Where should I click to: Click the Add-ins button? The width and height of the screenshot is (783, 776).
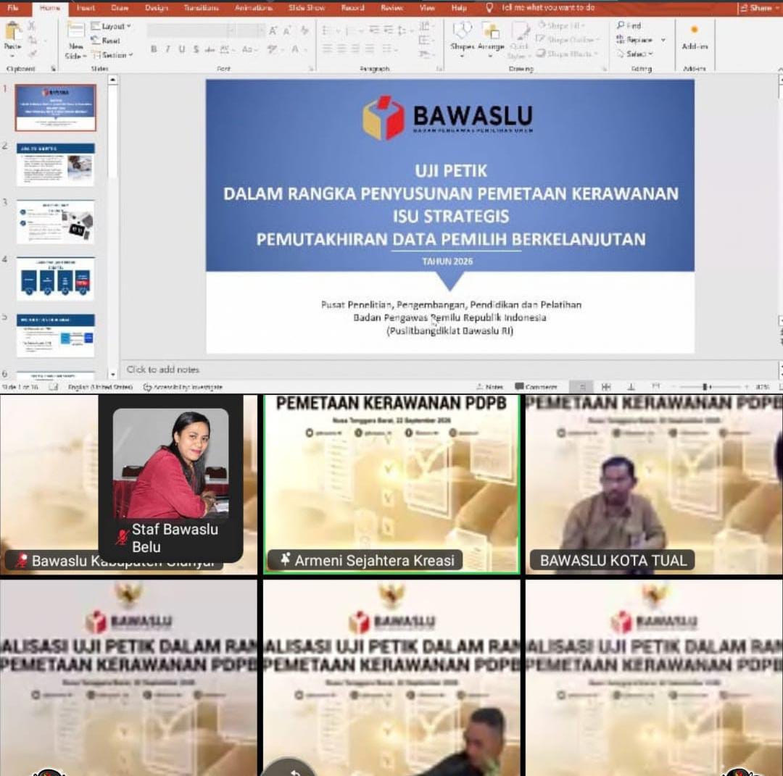tap(695, 38)
